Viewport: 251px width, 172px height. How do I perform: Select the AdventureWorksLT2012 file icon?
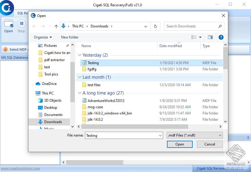(x=84, y=100)
